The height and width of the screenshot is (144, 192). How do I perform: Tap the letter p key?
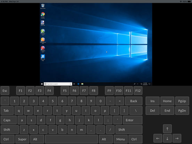[x=105, y=111]
